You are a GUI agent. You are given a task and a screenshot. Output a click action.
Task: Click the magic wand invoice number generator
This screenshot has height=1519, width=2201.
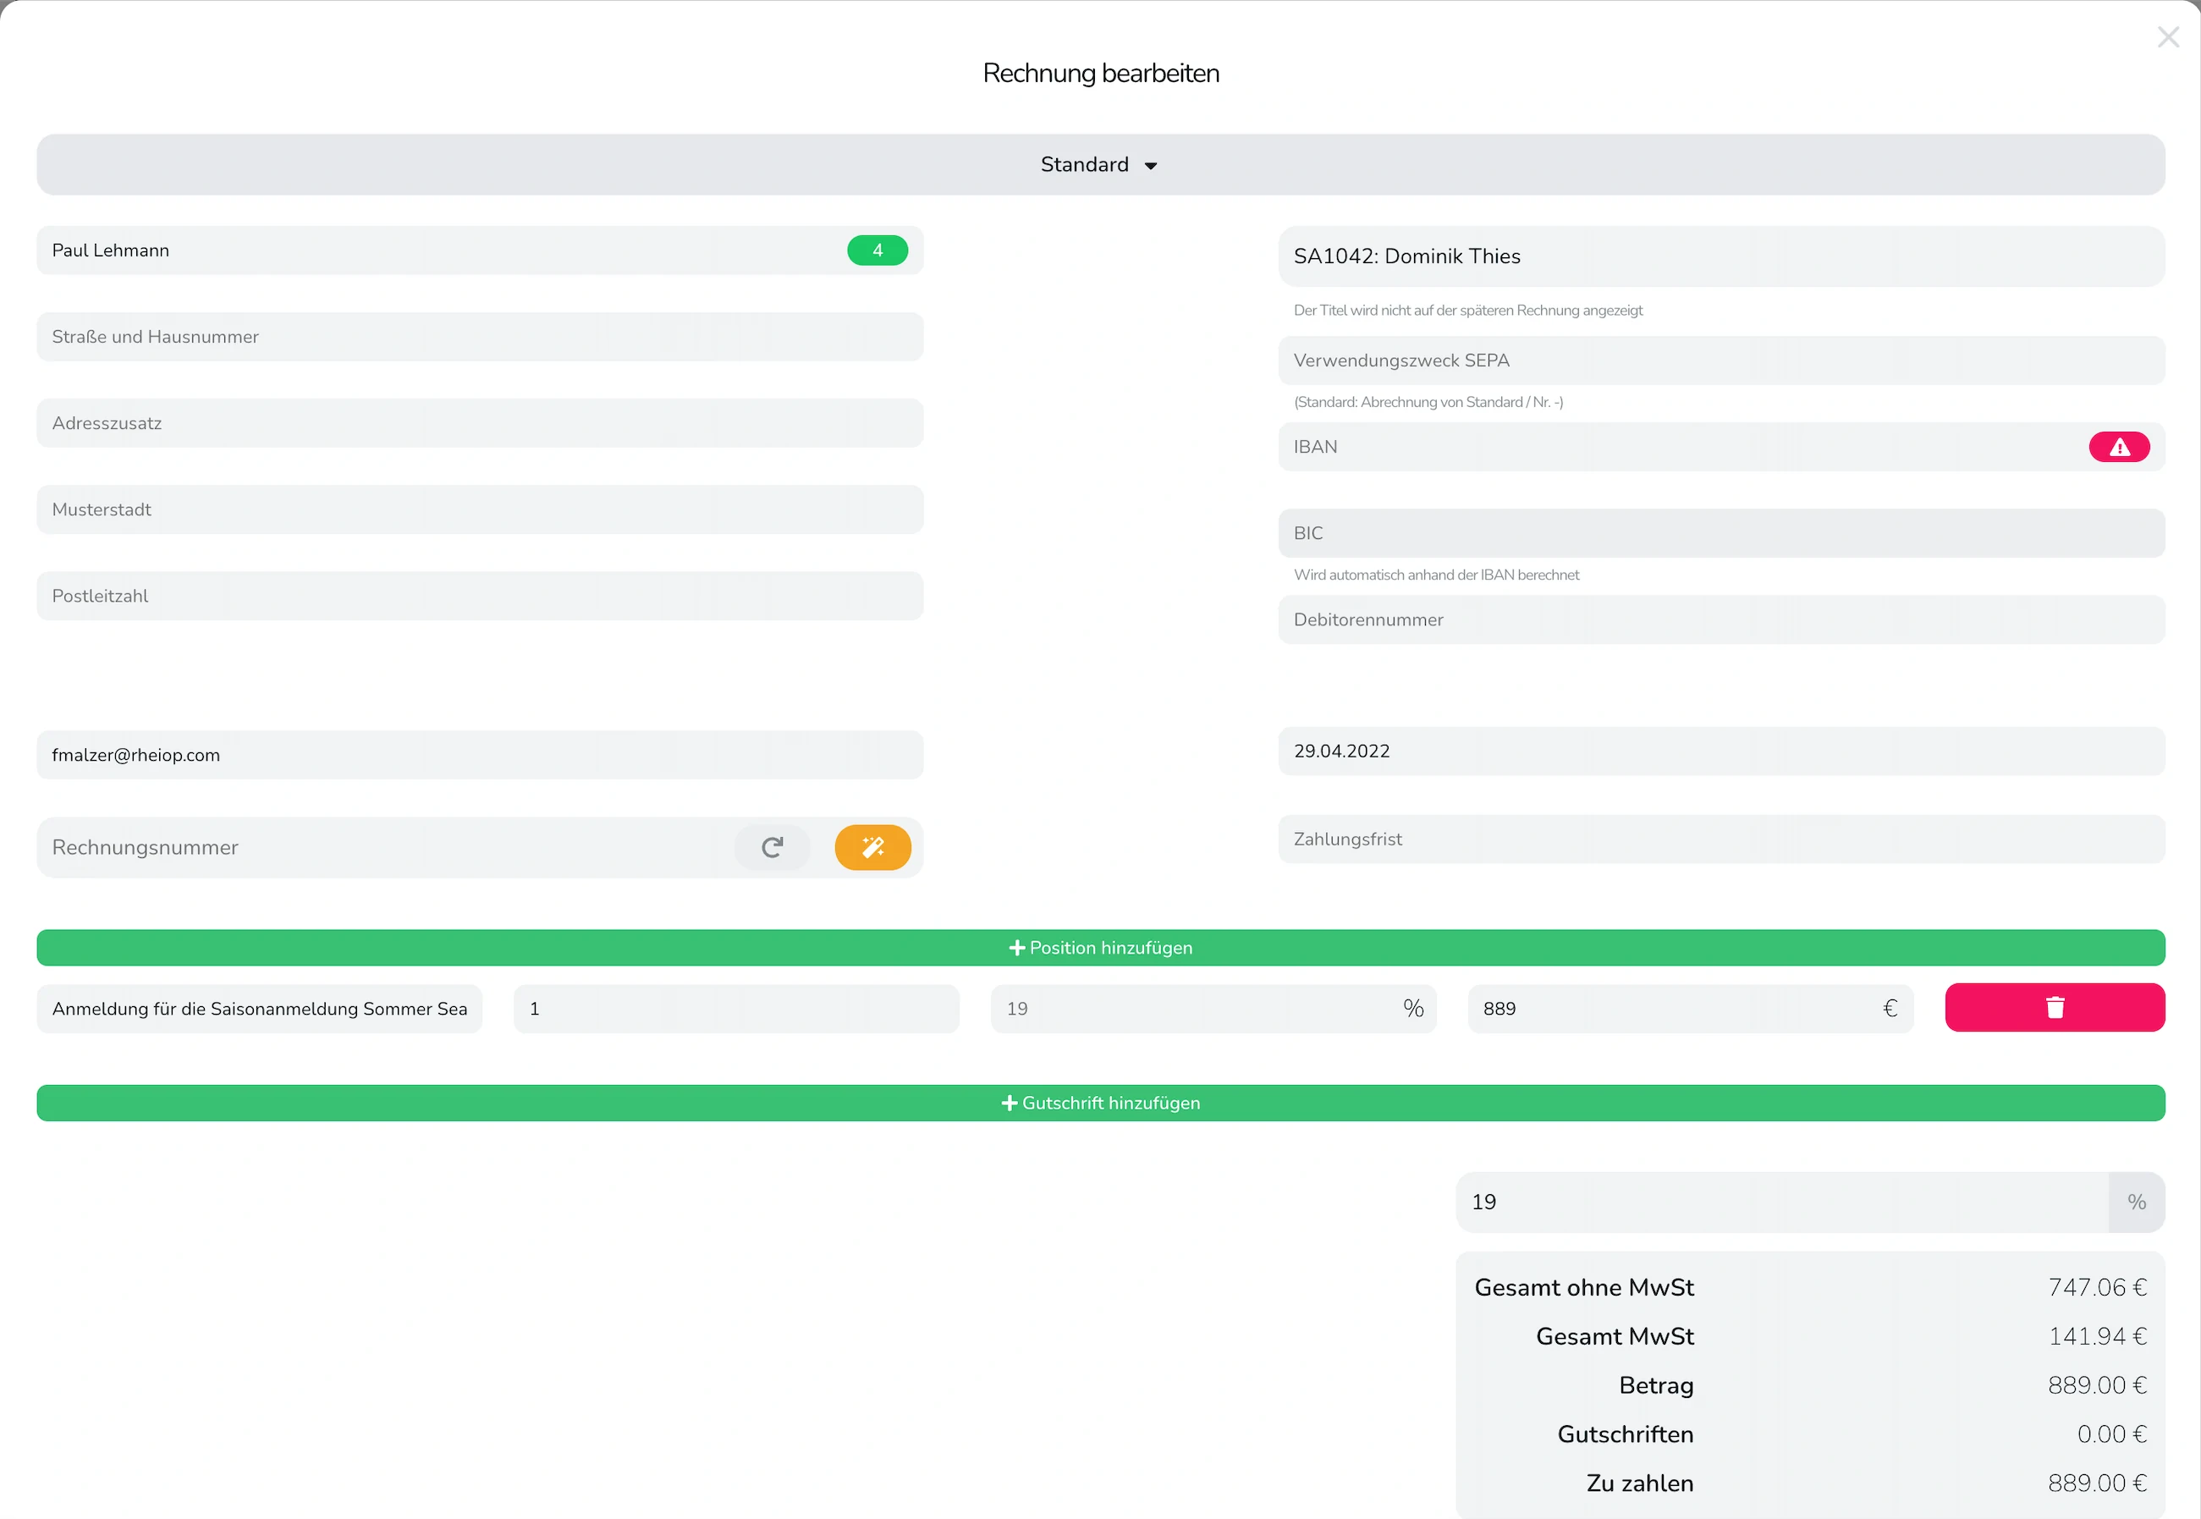872,847
